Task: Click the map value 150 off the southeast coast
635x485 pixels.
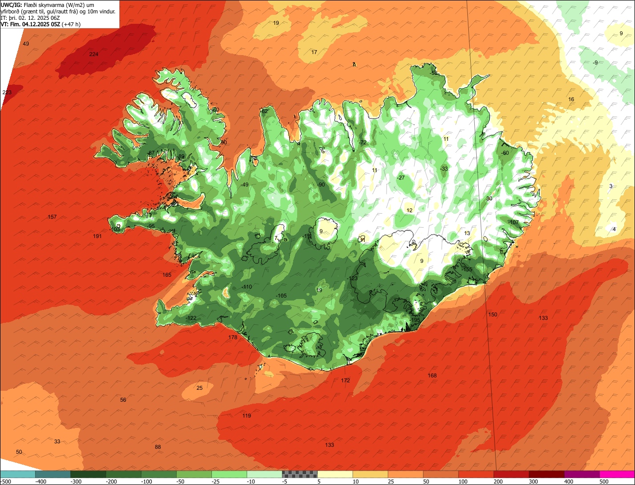Action: pyautogui.click(x=493, y=314)
